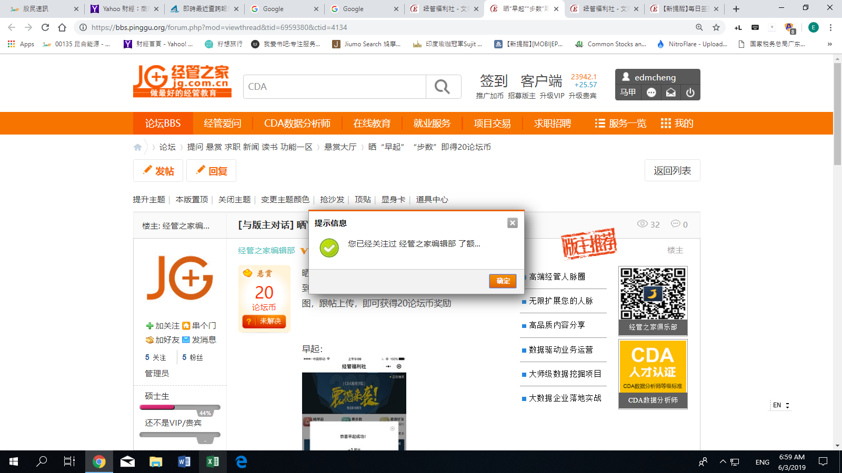842x473 pixels.
Task: Open the Windows Start menu
Action: coord(14,461)
